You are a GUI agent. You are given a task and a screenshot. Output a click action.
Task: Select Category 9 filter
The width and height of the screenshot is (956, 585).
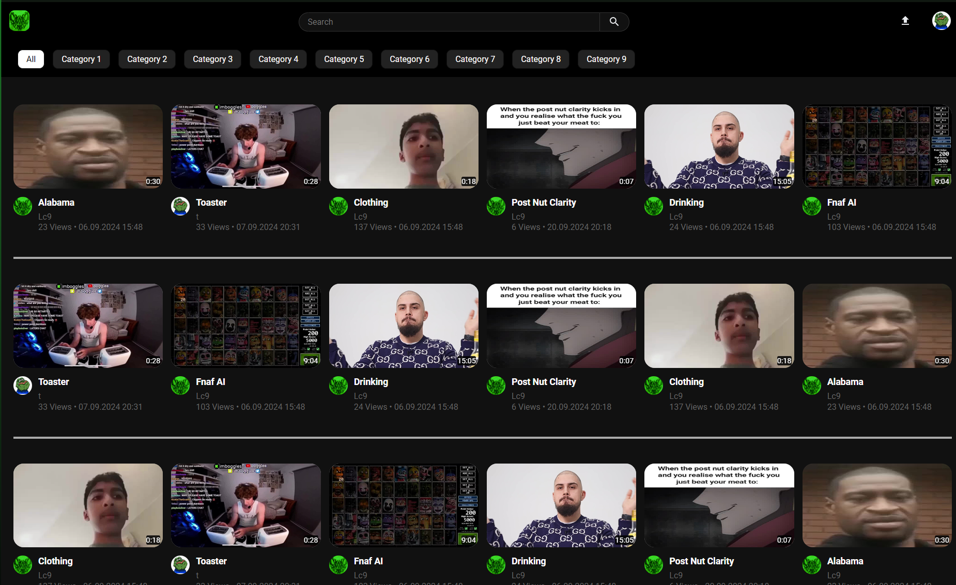[606, 59]
